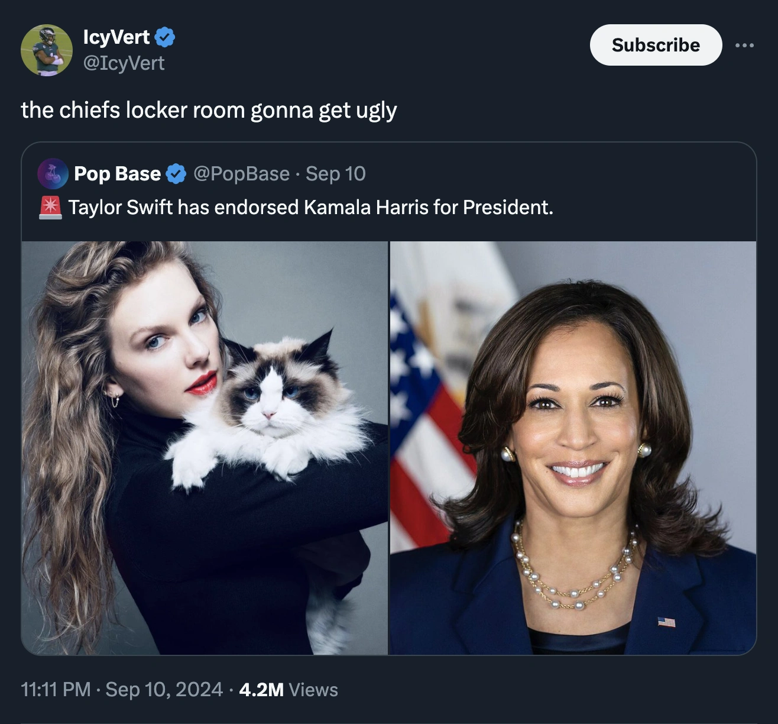Click the Taylor Swift photo with cat
The width and height of the screenshot is (778, 724).
click(204, 450)
